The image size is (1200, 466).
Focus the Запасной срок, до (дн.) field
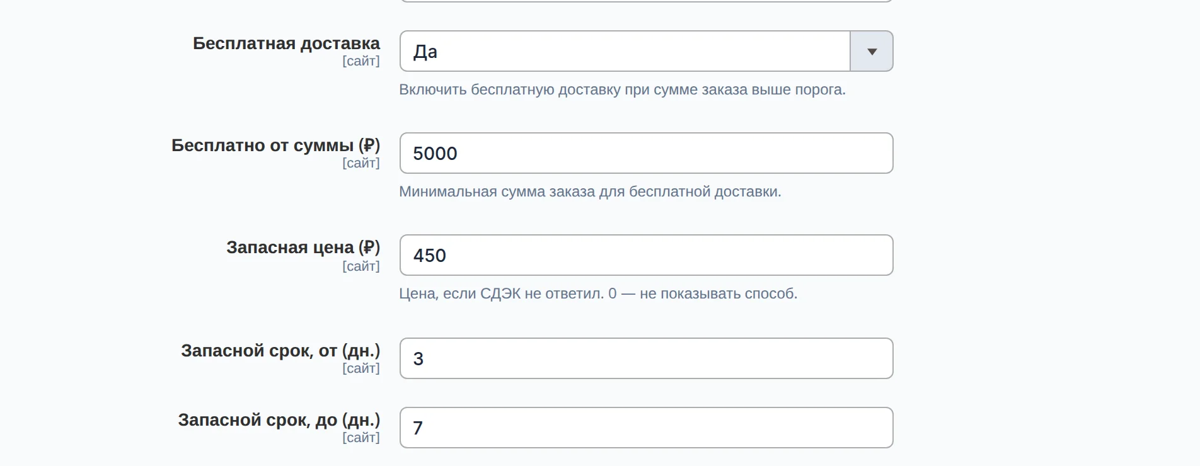coord(647,428)
